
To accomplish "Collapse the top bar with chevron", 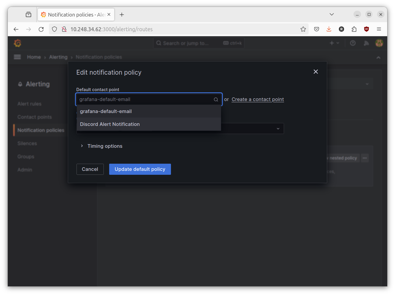I will click(x=379, y=57).
